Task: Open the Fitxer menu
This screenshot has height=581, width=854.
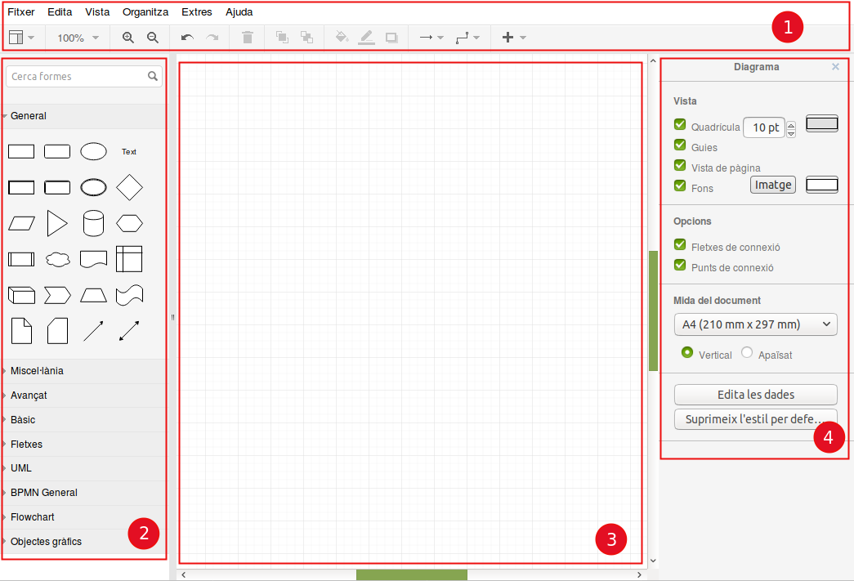Action: coord(21,12)
